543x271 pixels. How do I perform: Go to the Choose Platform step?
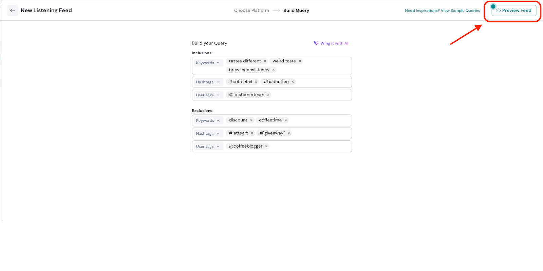[251, 11]
